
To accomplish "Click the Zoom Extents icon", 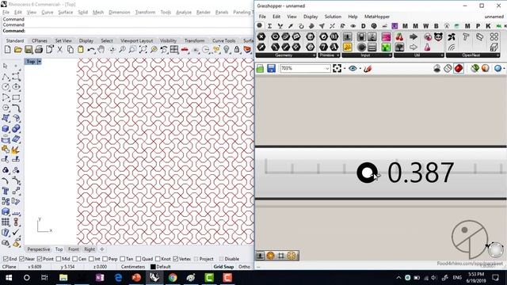I will pos(143,49).
